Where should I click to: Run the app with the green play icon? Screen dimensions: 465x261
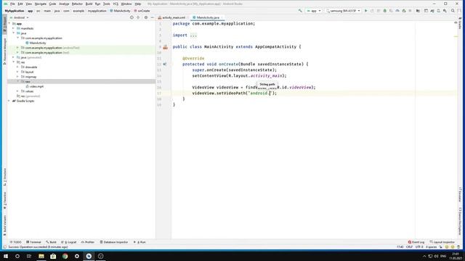point(366,11)
